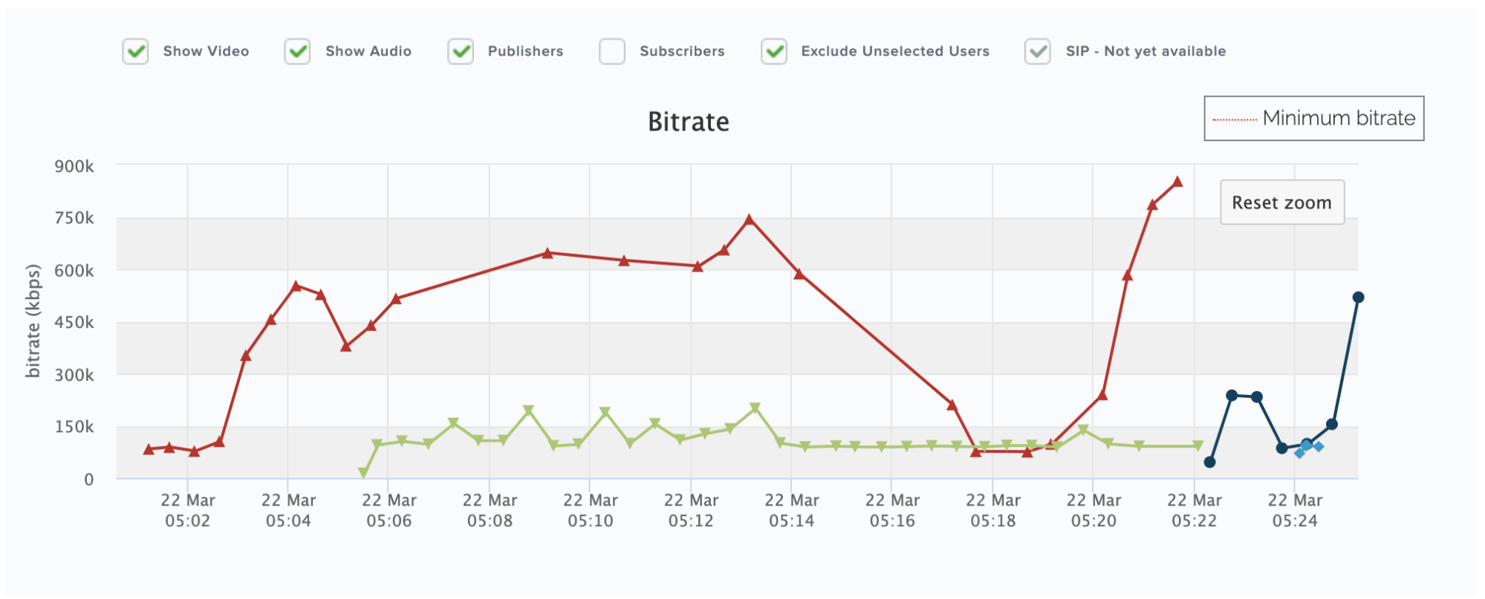Click the SIP - Not yet available checkbox
The image size is (1485, 599).
pos(1038,52)
